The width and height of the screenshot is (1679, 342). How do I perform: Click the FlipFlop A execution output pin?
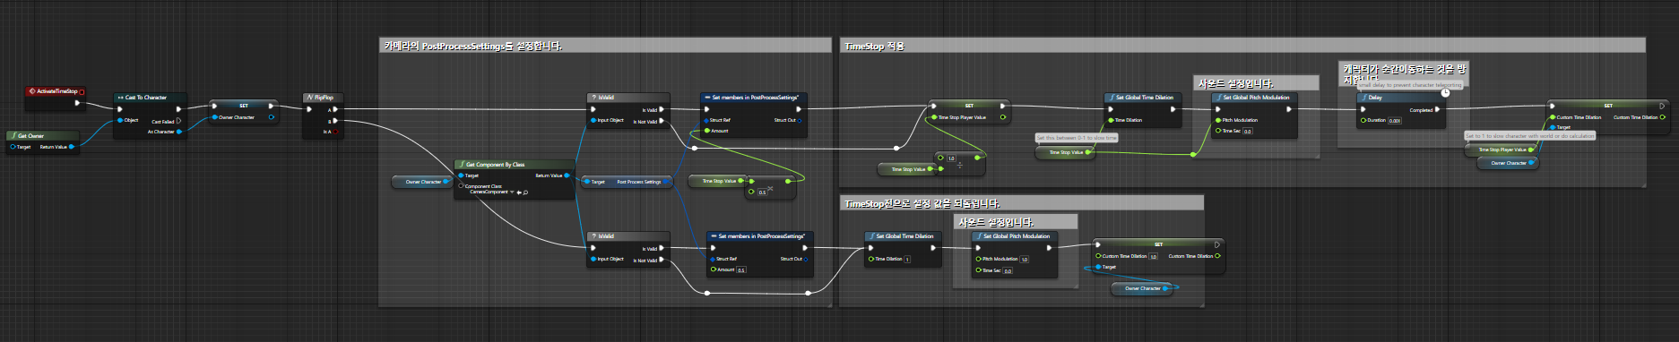(x=335, y=109)
